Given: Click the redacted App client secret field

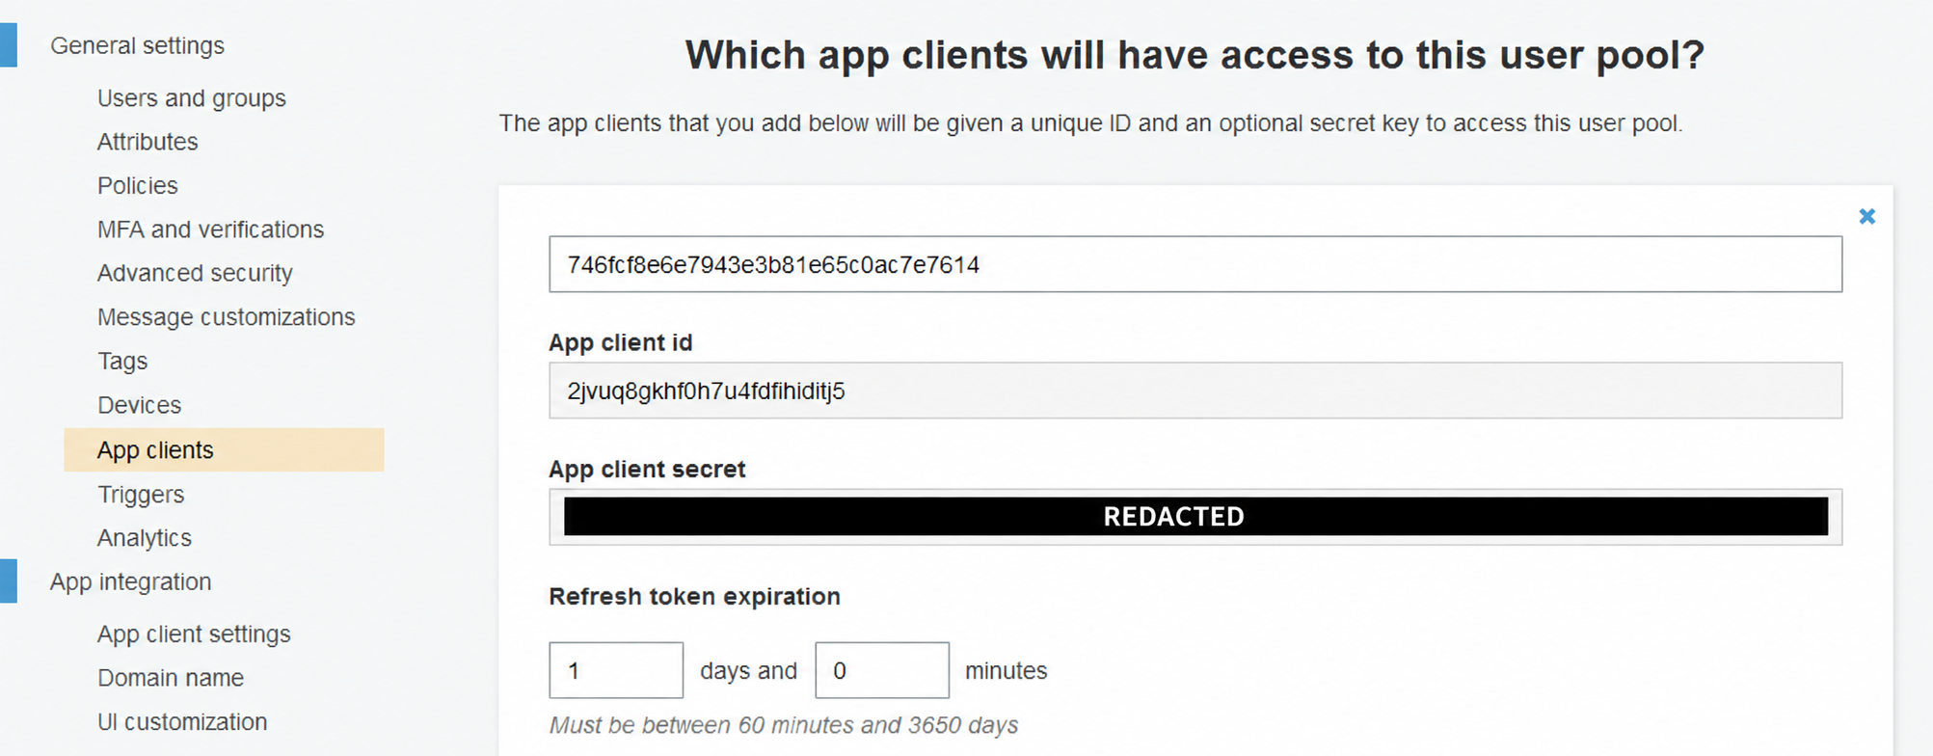Looking at the screenshot, I should [1195, 517].
